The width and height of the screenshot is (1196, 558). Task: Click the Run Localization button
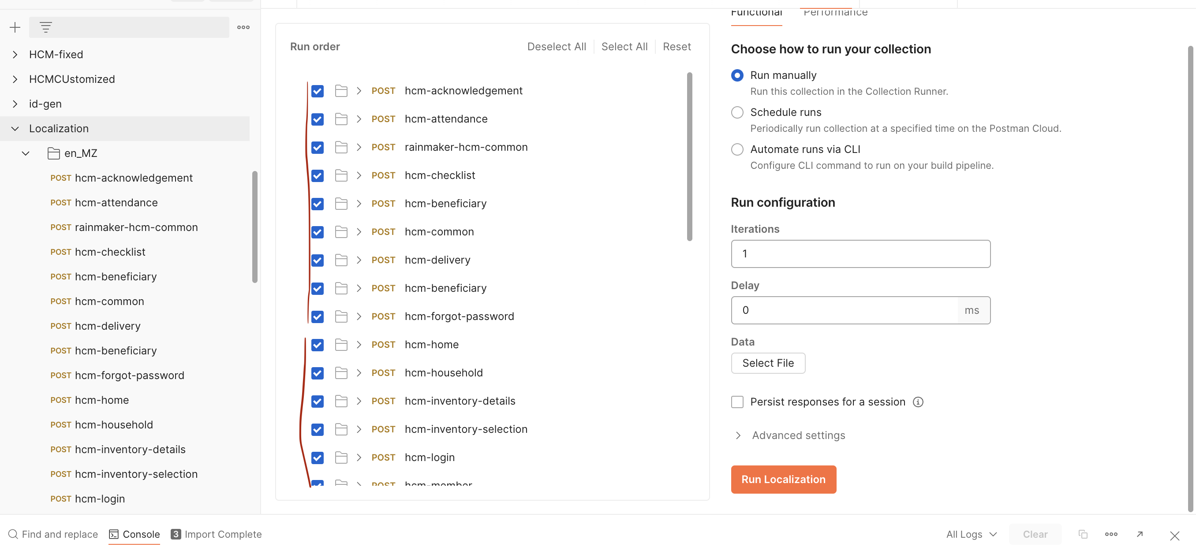tap(783, 480)
